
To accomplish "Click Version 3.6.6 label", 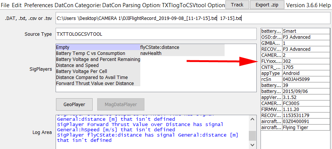I will (302, 5).
